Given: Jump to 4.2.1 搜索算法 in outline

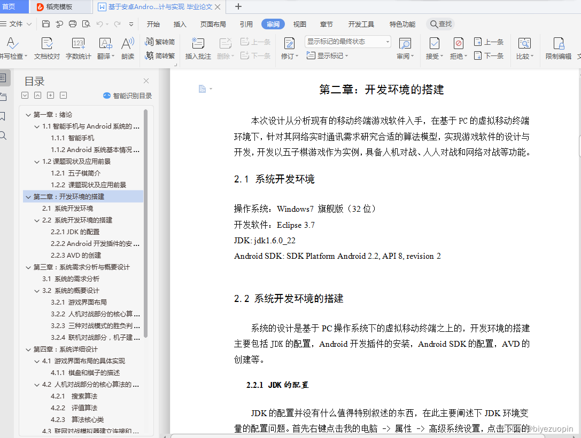Looking at the screenshot, I should point(74,396).
